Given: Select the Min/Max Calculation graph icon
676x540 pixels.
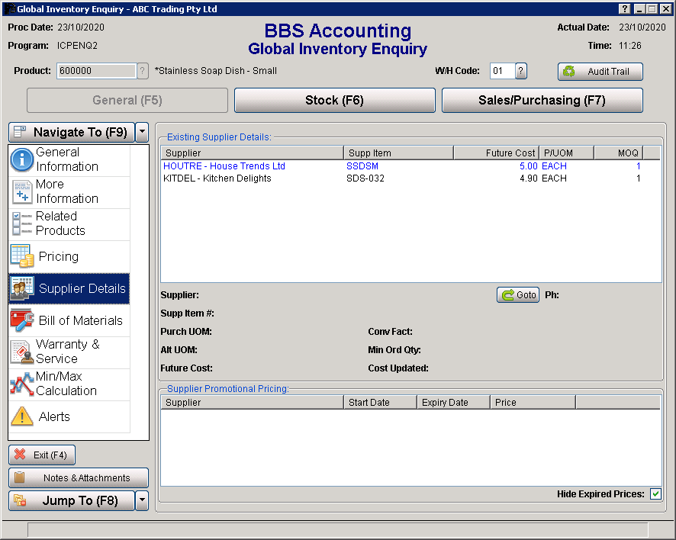Looking at the screenshot, I should (23, 384).
